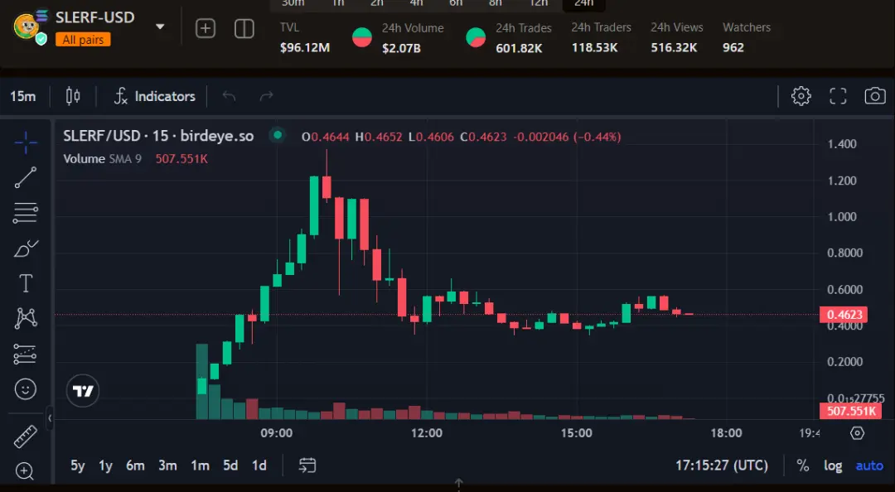Image resolution: width=895 pixels, height=492 pixels.
Task: Open the go to date calendar
Action: tap(307, 465)
